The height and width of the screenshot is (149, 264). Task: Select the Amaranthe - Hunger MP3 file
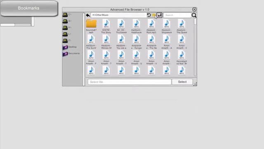click(137, 42)
